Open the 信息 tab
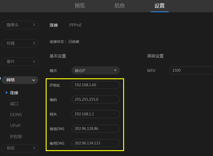Screen dimensions: 213x156 tap(119, 6)
